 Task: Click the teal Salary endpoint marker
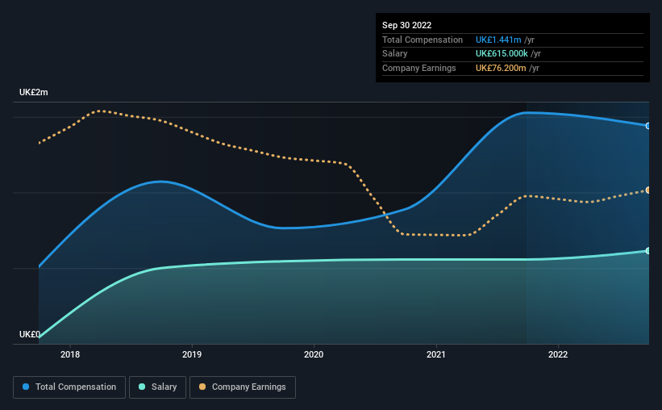[648, 251]
